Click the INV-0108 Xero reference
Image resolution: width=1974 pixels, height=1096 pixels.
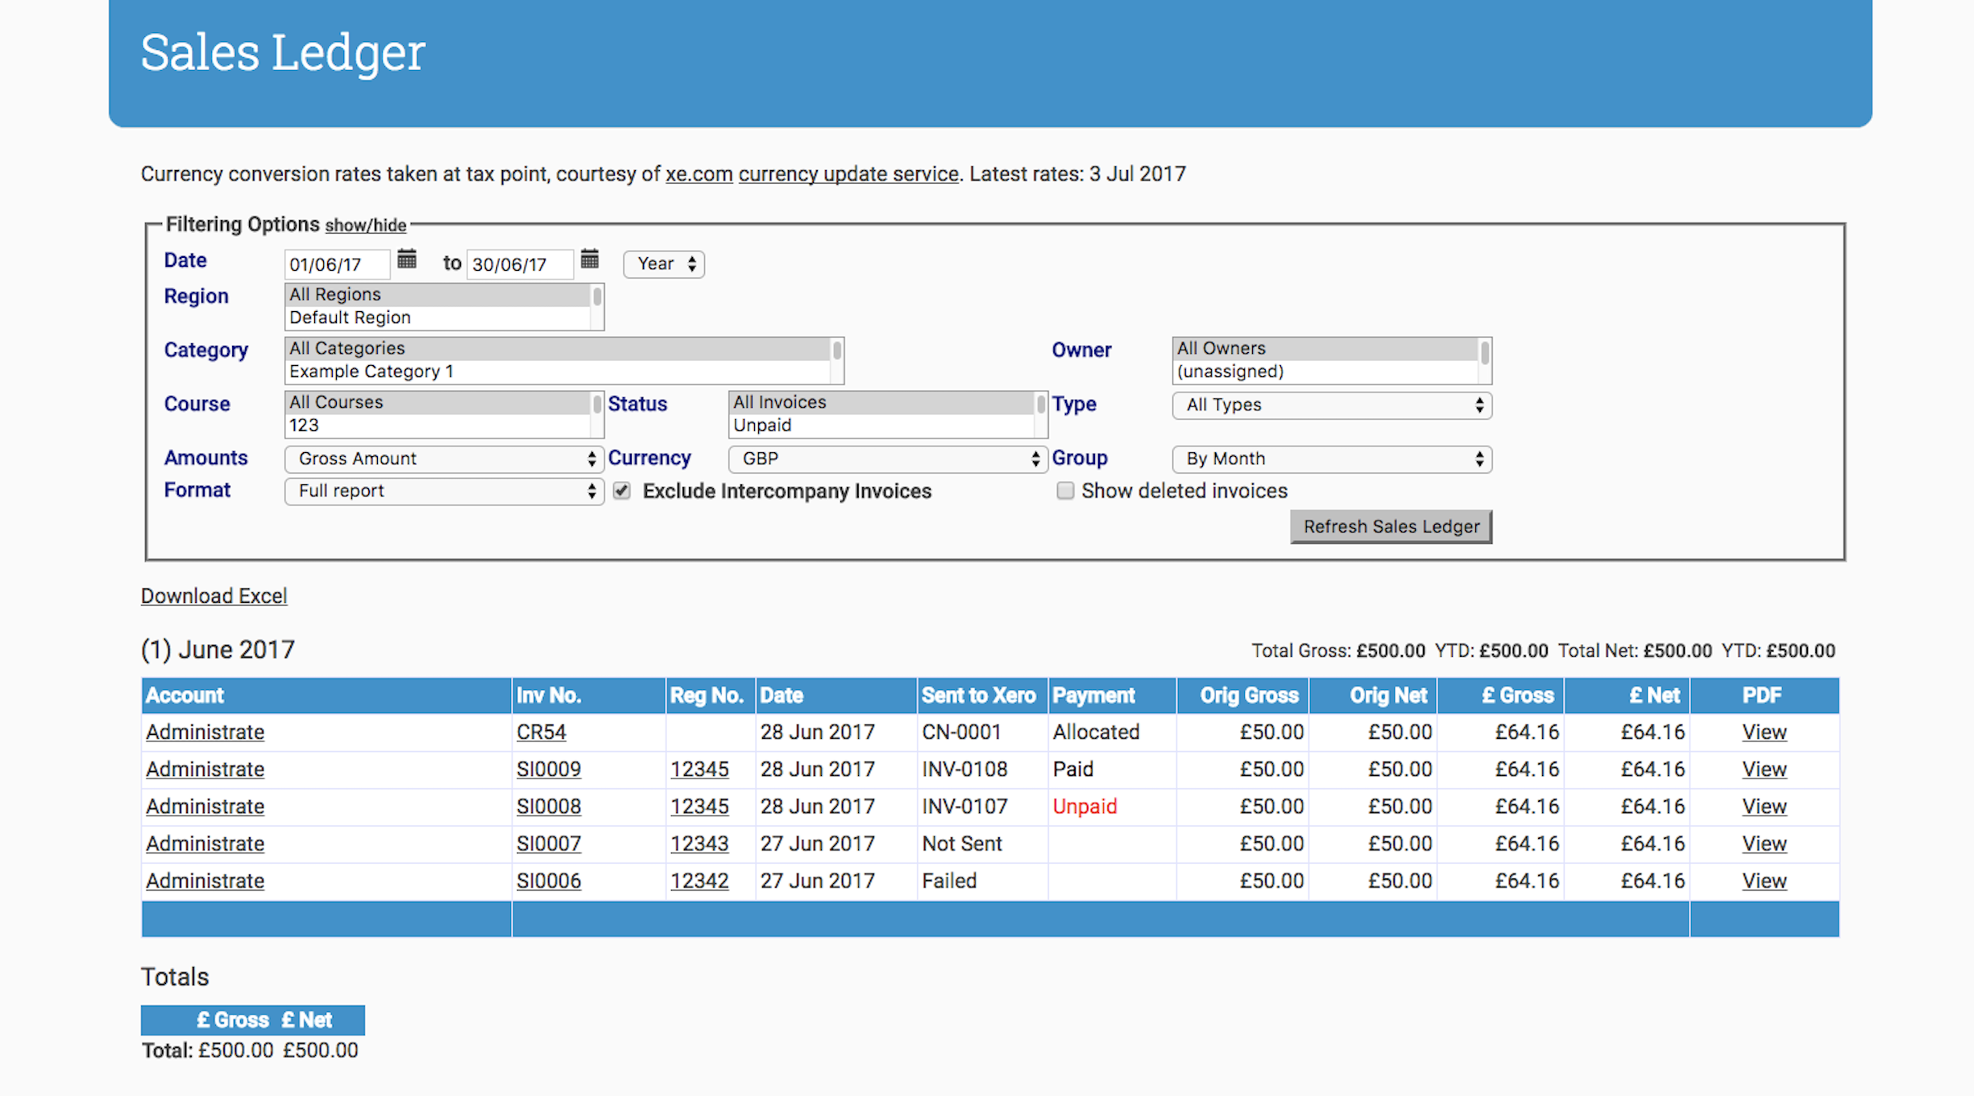pyautogui.click(x=964, y=770)
